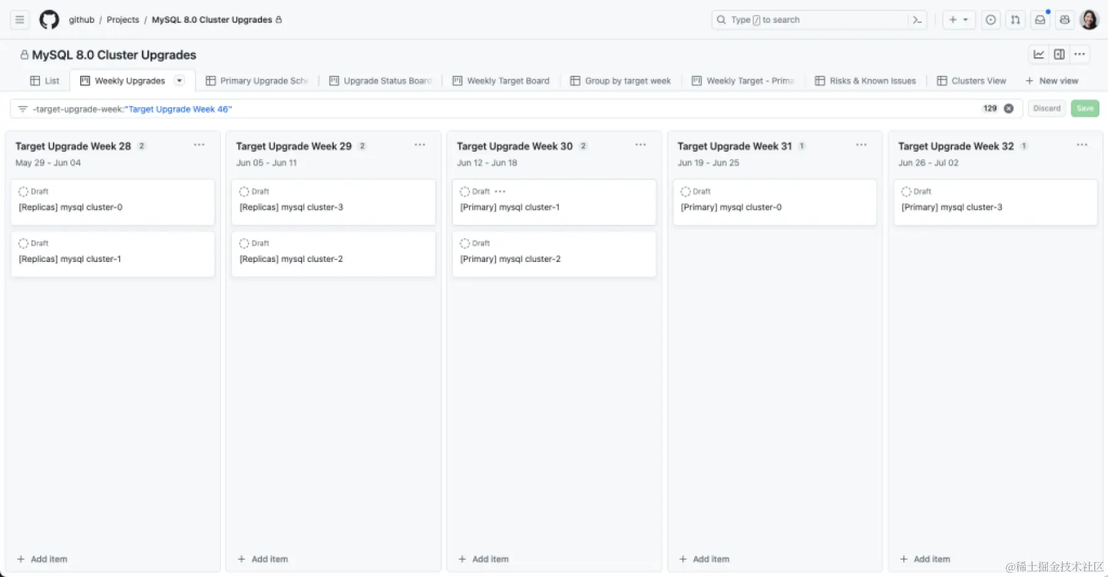Open the Copilot icon in header

click(1065, 20)
